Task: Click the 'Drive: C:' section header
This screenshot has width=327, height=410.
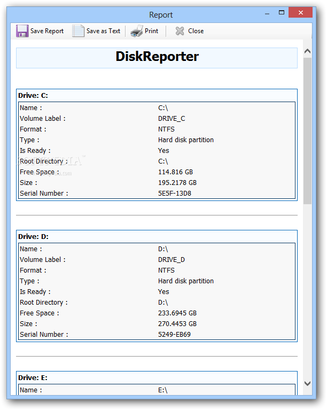Action: coord(33,96)
